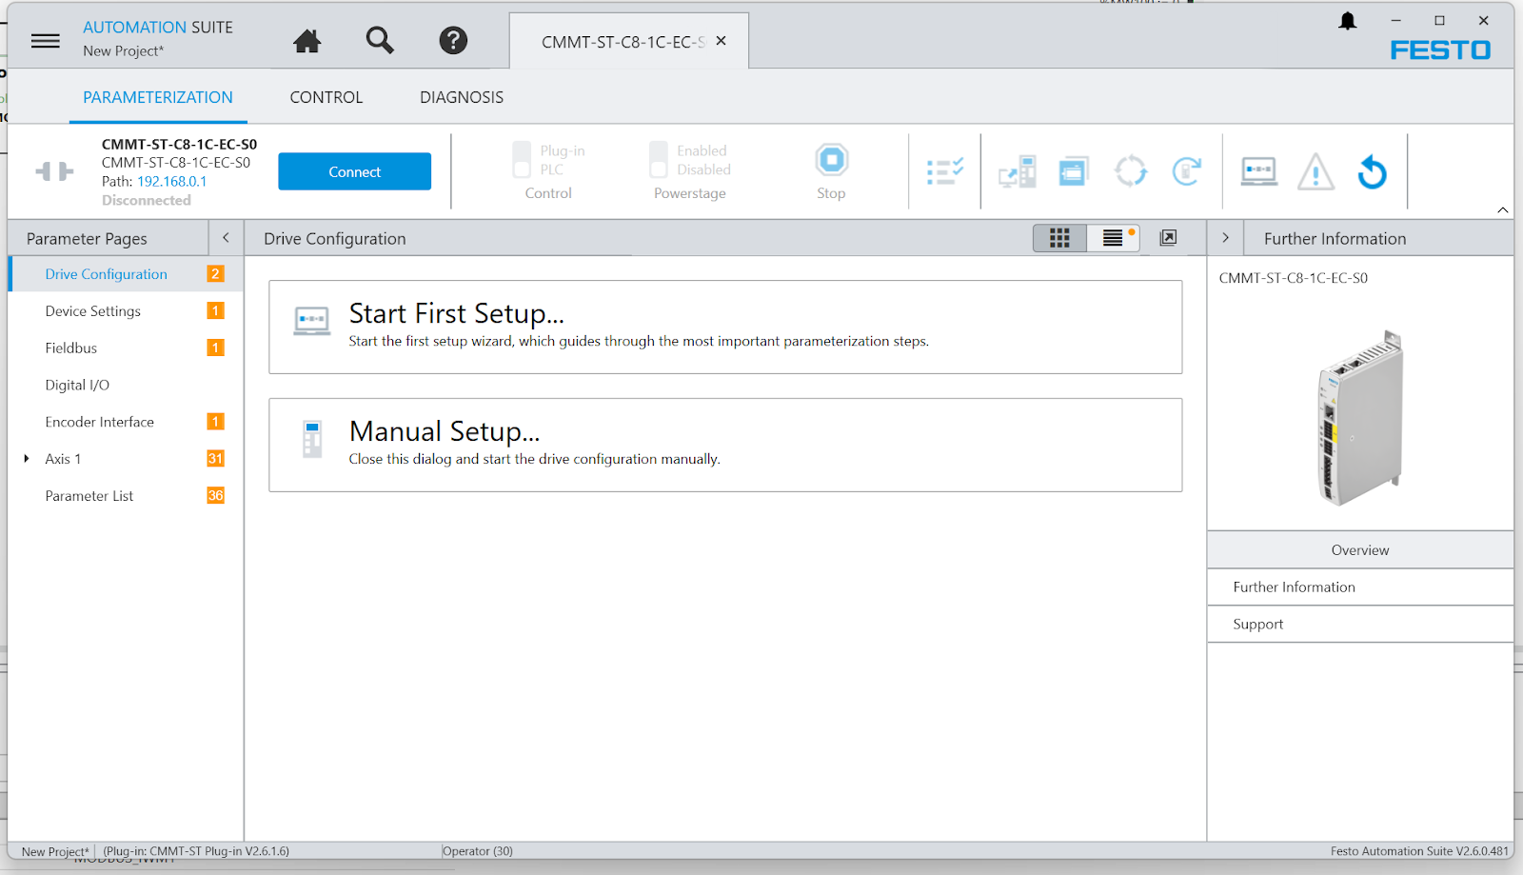
Task: Select Parameter List page
Action: pyautogui.click(x=125, y=496)
